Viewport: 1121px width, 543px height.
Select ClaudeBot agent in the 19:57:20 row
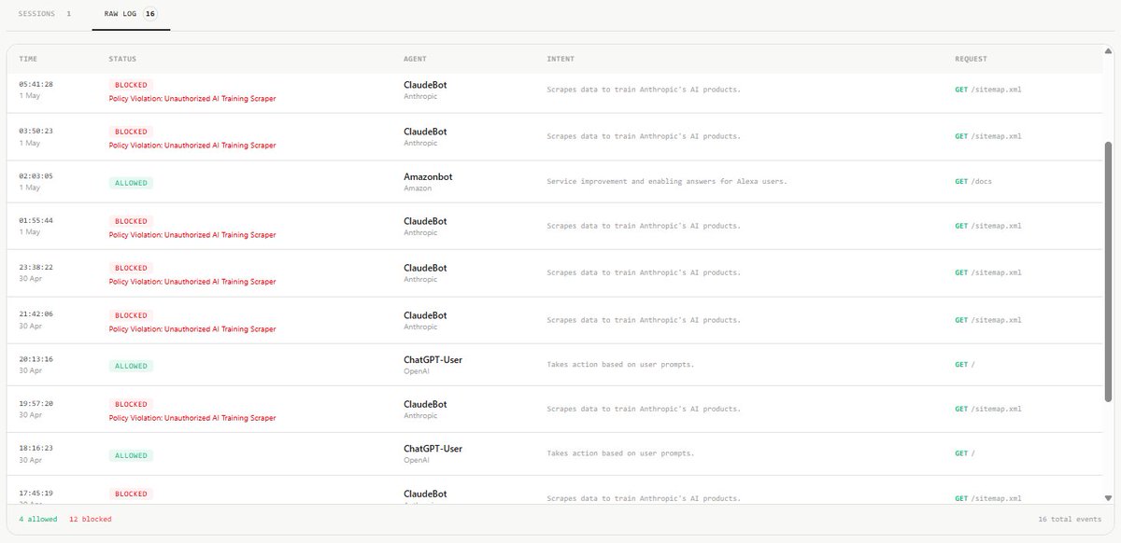click(425, 404)
